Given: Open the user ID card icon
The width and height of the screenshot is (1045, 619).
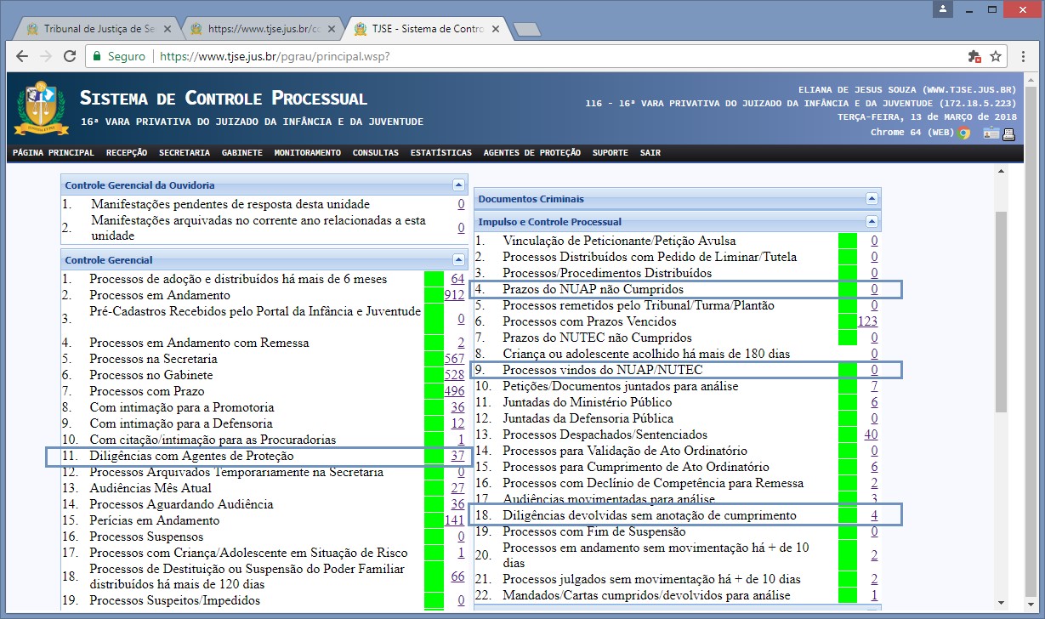Looking at the screenshot, I should (x=991, y=133).
